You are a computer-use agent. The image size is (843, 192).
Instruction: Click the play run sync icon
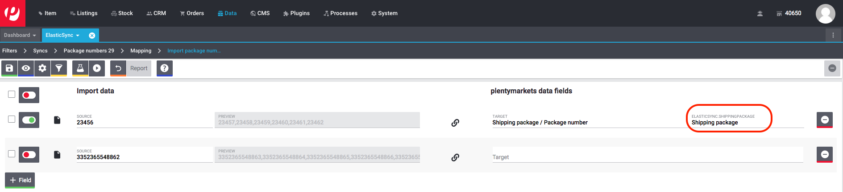coord(97,68)
